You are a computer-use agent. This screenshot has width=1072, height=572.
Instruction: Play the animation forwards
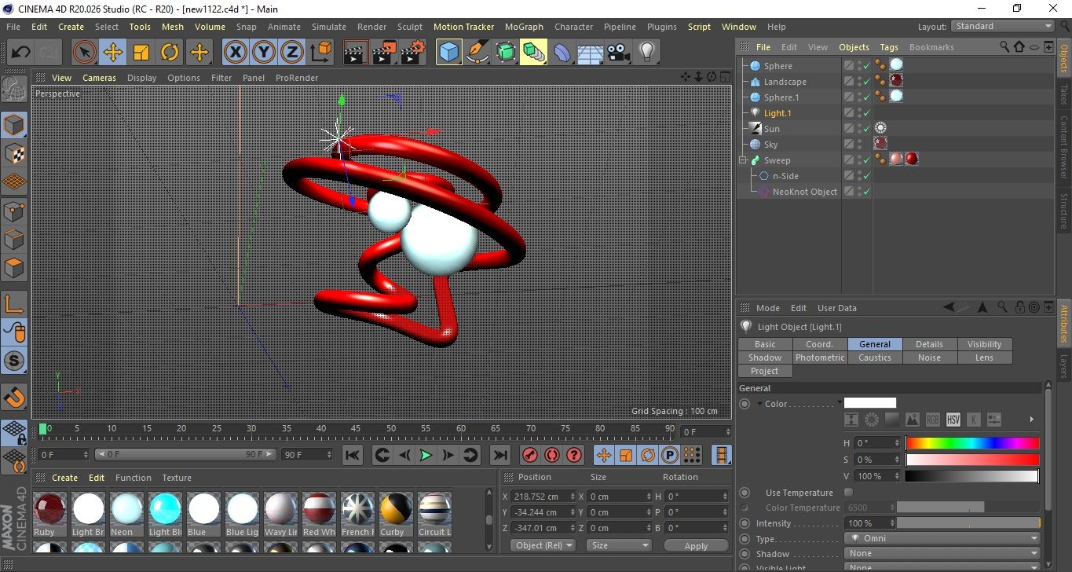(426, 455)
